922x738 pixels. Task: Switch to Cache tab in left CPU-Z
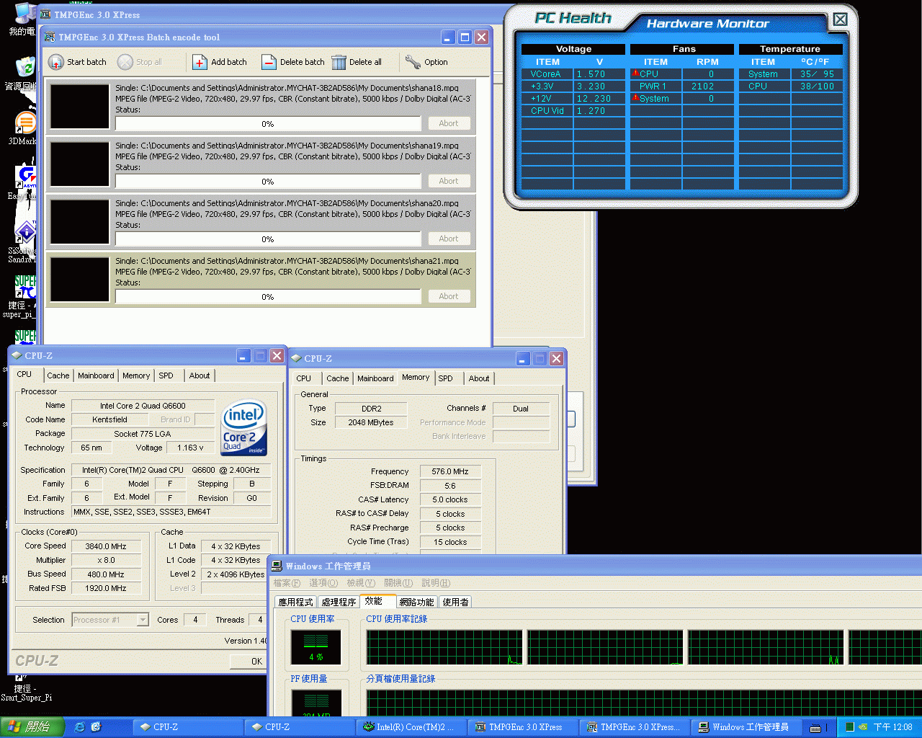(x=58, y=375)
